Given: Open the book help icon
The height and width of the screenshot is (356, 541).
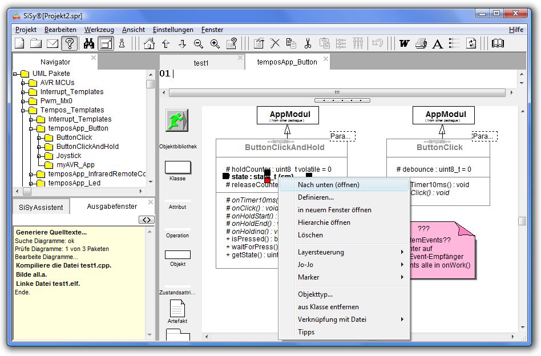Looking at the screenshot, I should point(498,43).
